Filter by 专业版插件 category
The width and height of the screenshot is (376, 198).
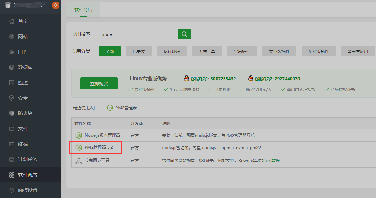pyautogui.click(x=279, y=51)
